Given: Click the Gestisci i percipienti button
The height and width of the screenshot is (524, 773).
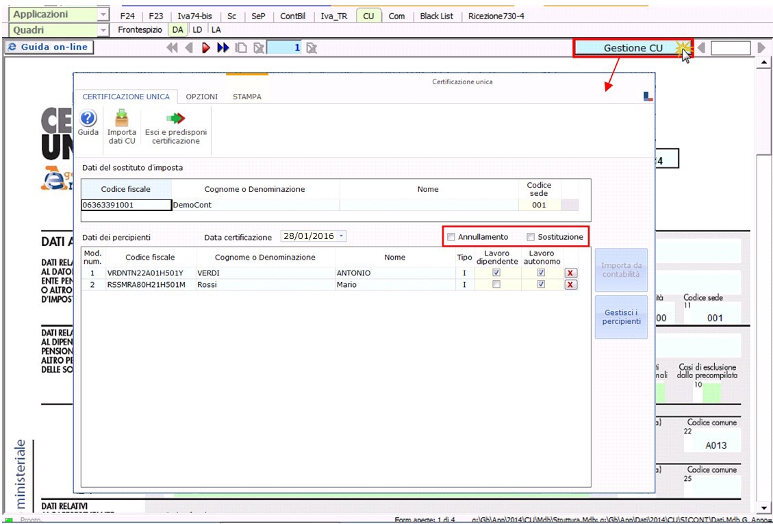Looking at the screenshot, I should coord(621,316).
